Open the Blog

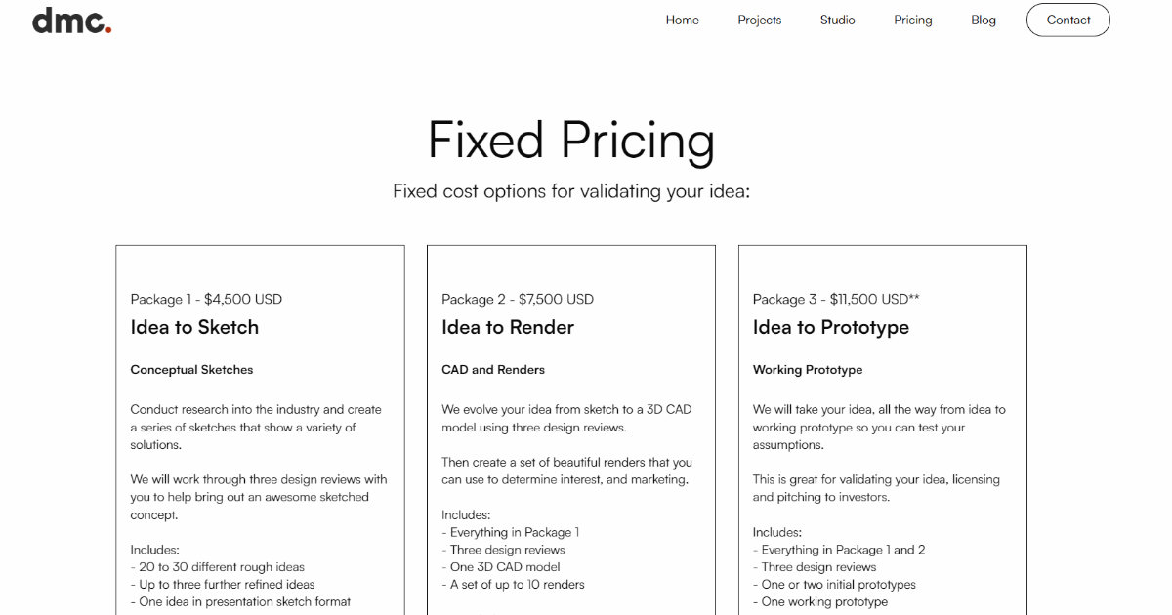(x=984, y=20)
